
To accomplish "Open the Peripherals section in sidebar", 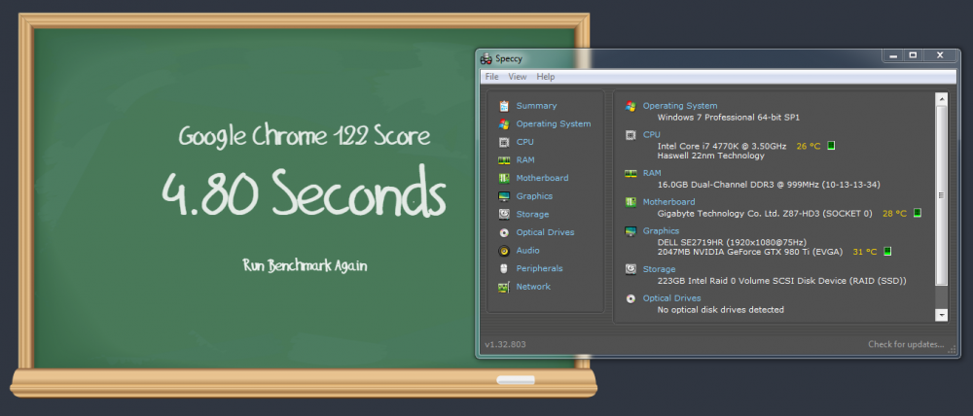I will point(539,268).
